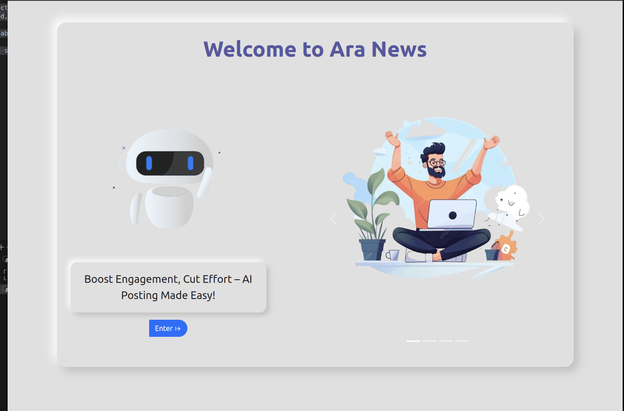Image resolution: width=624 pixels, height=411 pixels.
Task: Click the Welcome to Ara News heading
Action: tap(315, 49)
